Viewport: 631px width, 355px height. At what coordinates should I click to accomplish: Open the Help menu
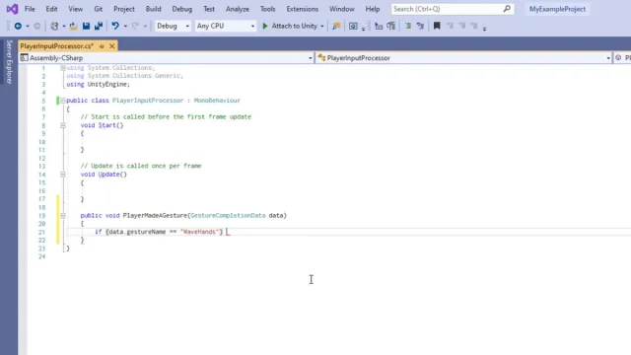(373, 9)
